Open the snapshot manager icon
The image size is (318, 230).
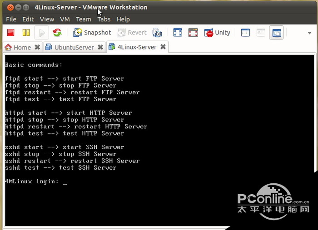157,33
